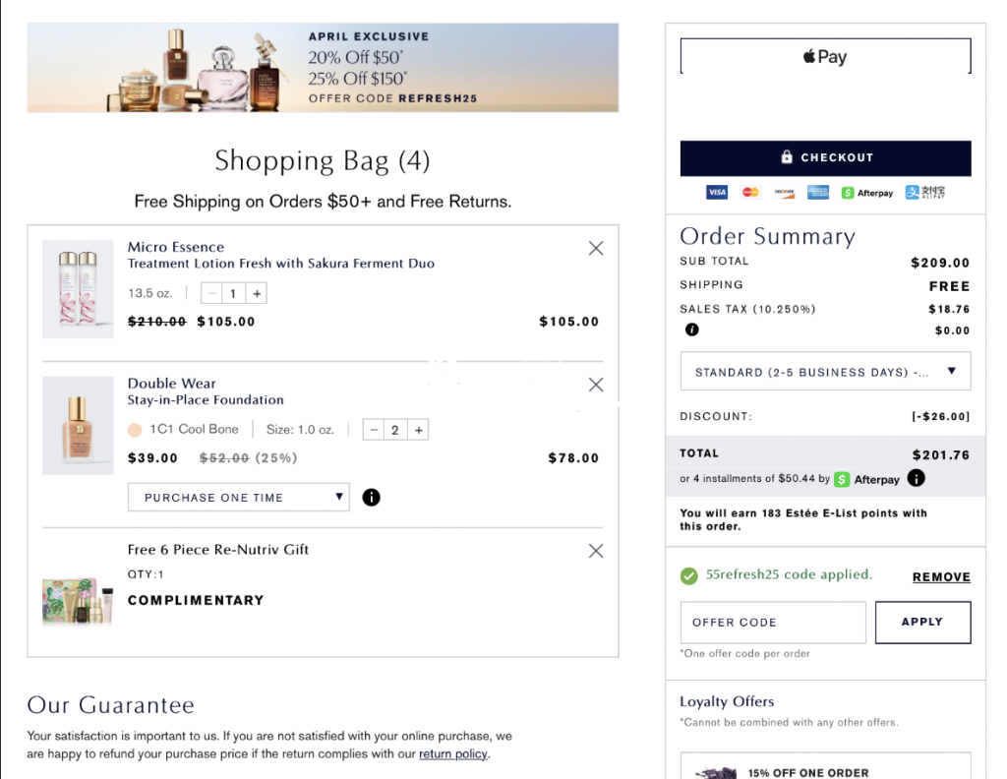Remove the applied 55refresh25 code
The height and width of the screenshot is (779, 1007).
[941, 577]
